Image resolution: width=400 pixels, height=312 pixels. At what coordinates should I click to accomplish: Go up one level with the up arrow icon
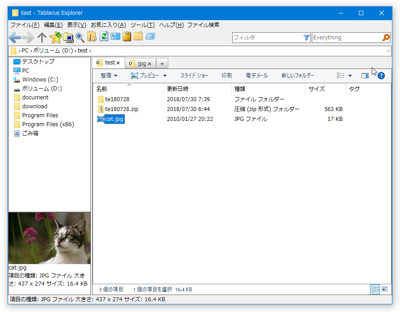[41, 38]
